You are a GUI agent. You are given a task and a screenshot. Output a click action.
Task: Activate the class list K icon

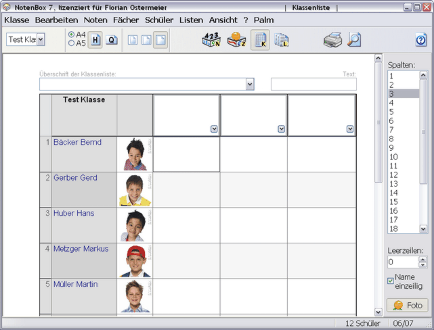coord(260,40)
